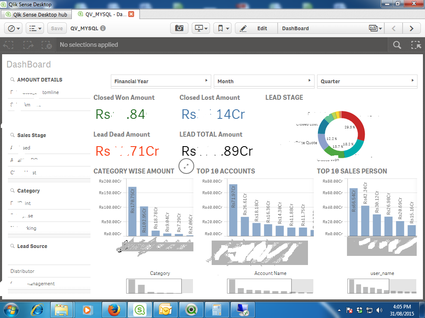Expand the Financial Year filter
This screenshot has height=318, width=425.
[x=161, y=81]
